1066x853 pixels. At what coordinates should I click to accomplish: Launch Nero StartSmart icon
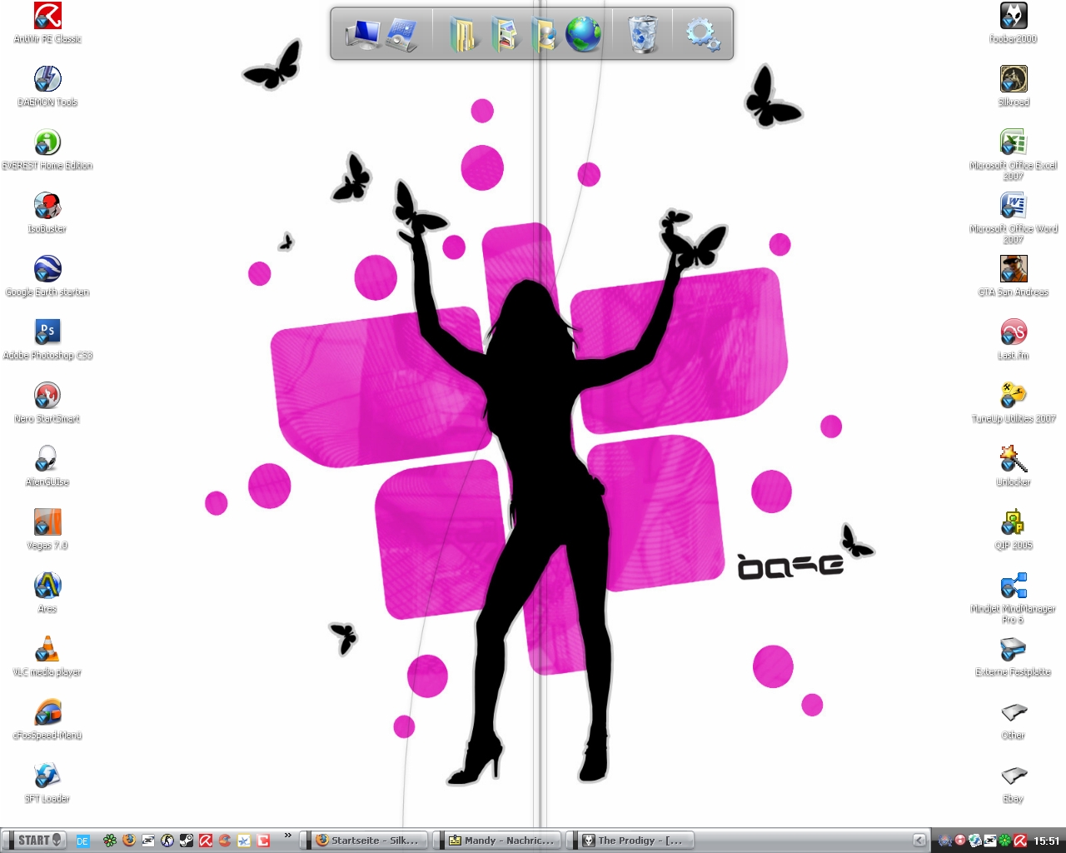coord(47,397)
